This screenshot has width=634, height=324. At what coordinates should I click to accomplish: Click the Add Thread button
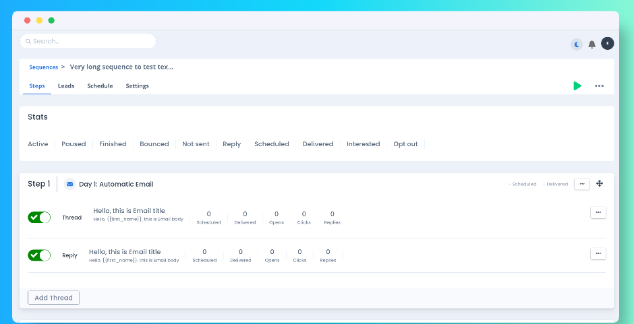tap(53, 298)
